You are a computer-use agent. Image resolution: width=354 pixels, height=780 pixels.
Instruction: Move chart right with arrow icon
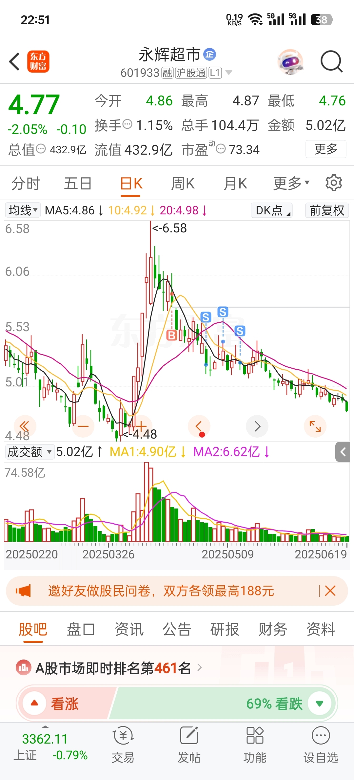pos(257,426)
